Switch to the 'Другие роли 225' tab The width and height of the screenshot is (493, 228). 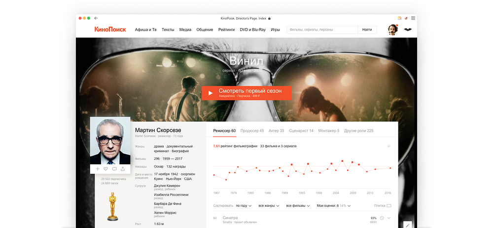pyautogui.click(x=359, y=131)
